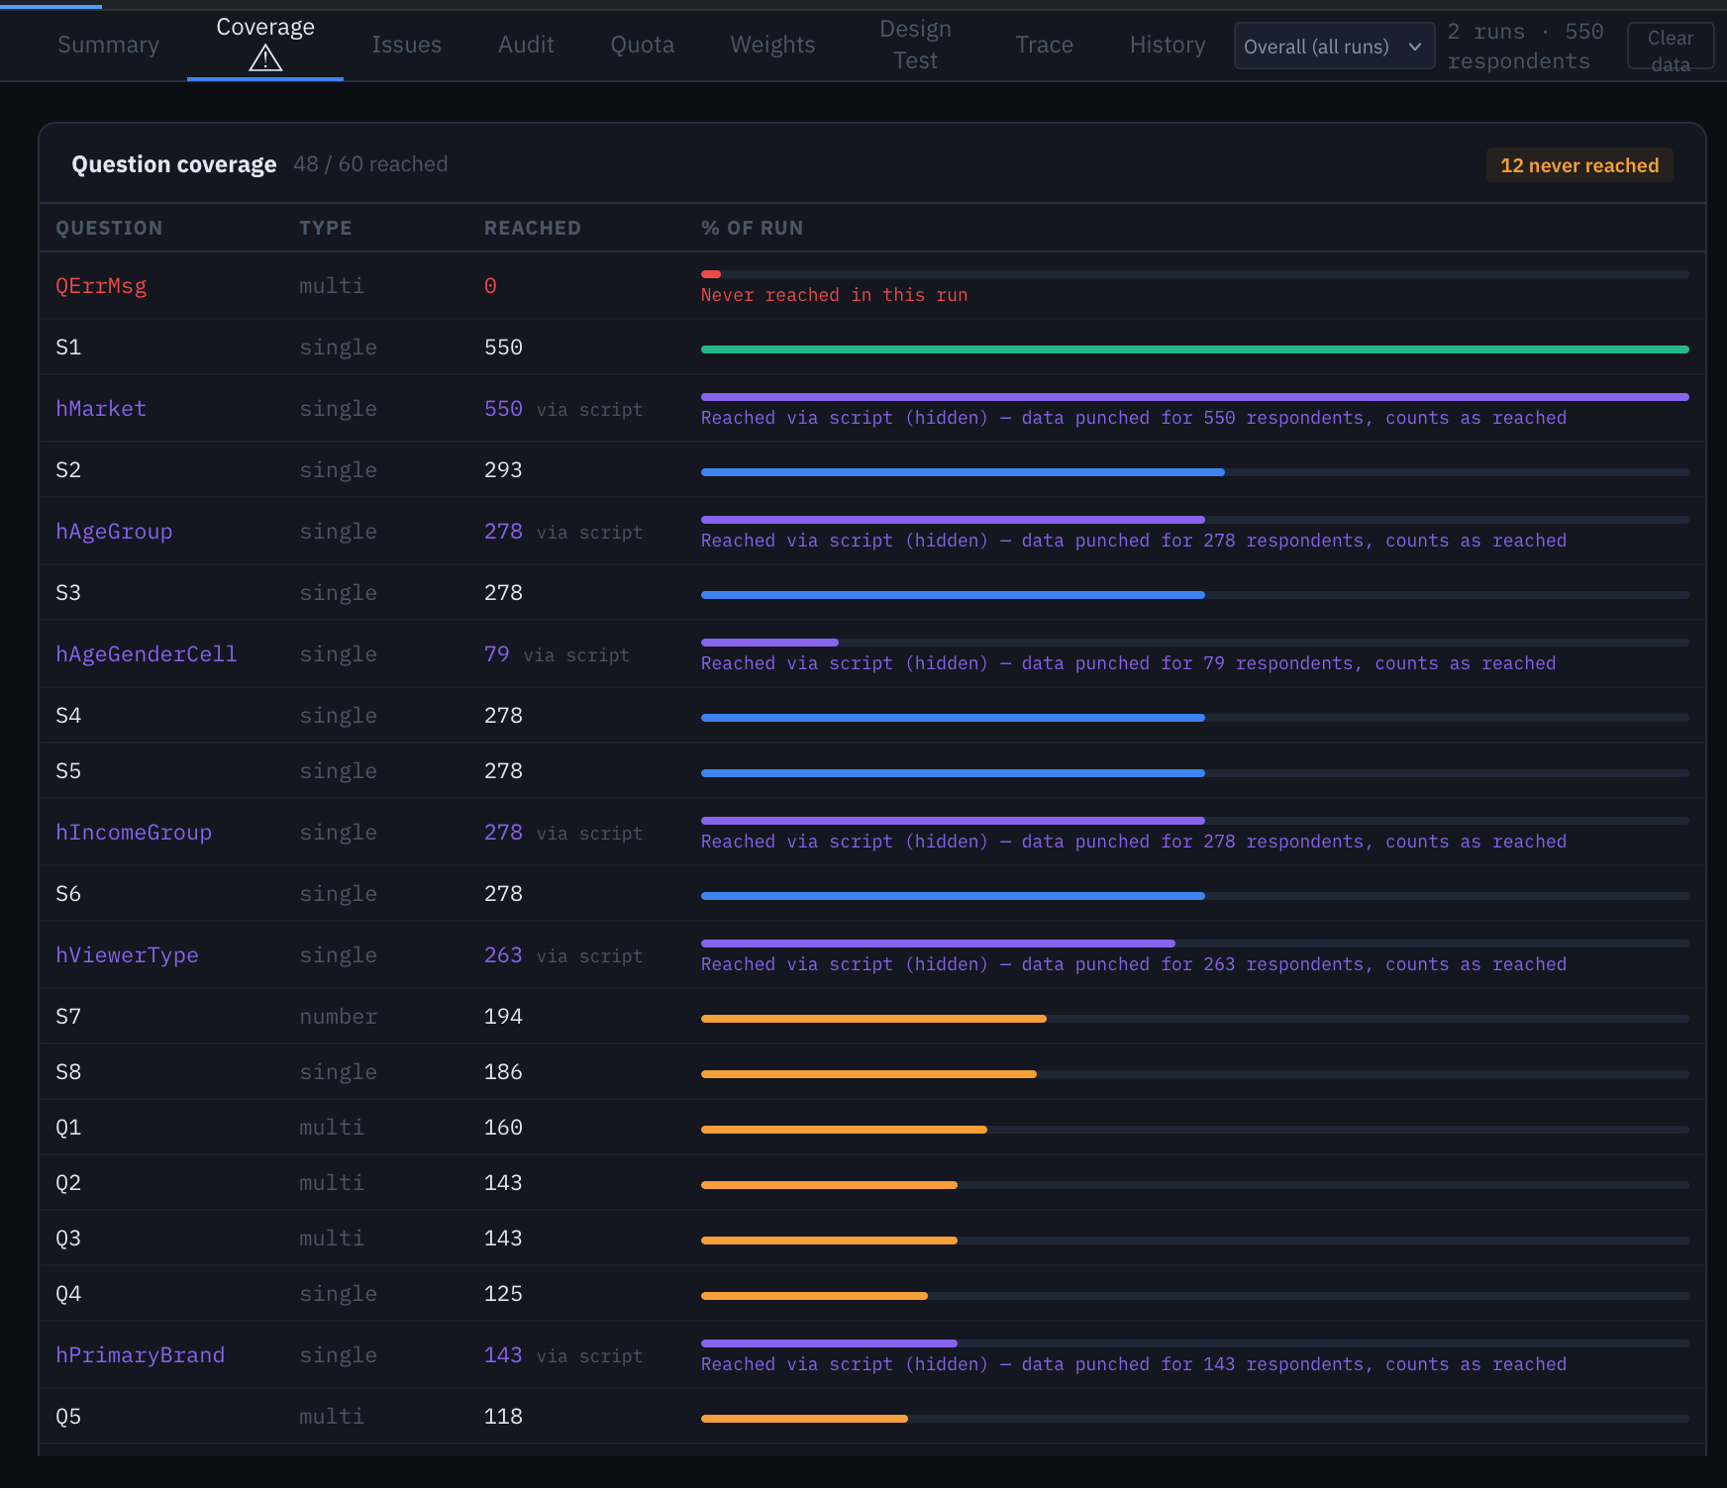Click the Q4 question label
Viewport: 1727px width, 1491px height.
68,1294
